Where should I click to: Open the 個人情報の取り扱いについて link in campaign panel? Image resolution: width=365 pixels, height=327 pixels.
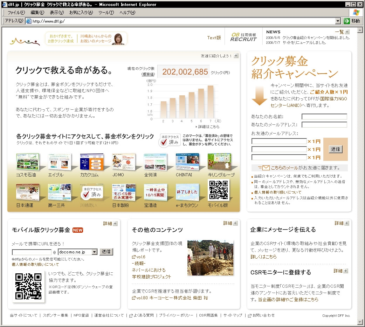pyautogui.click(x=278, y=192)
